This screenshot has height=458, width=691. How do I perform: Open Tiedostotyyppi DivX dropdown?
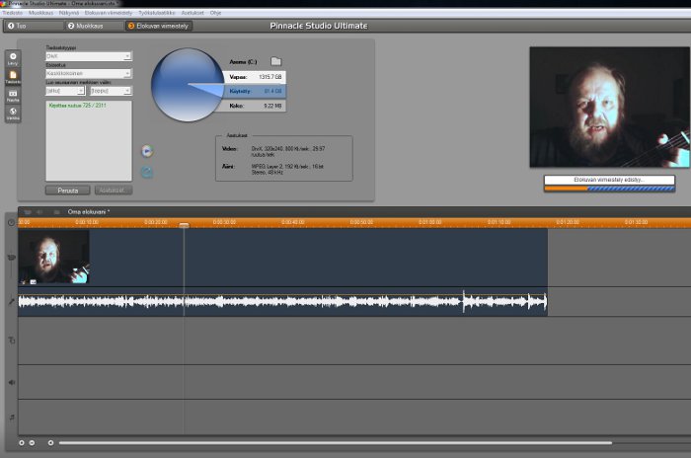[x=89, y=56]
